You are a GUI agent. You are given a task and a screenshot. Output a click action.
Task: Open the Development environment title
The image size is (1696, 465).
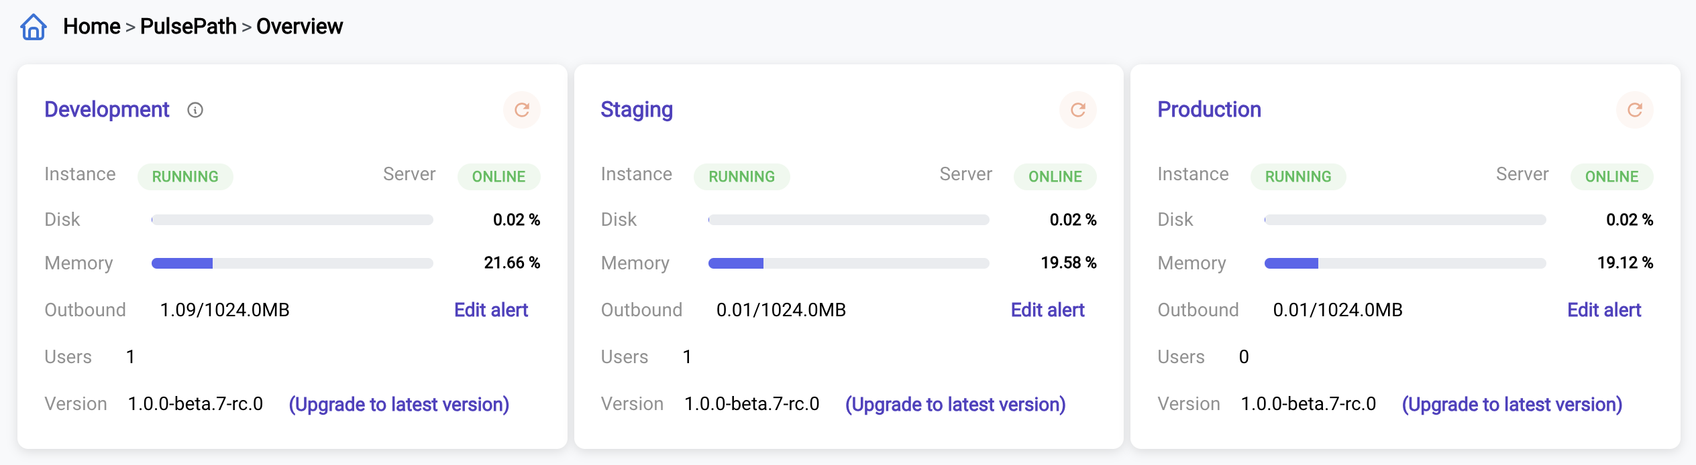[107, 109]
